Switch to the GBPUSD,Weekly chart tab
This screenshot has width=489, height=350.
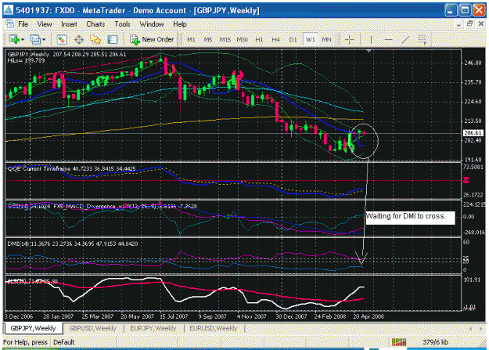coord(92,328)
